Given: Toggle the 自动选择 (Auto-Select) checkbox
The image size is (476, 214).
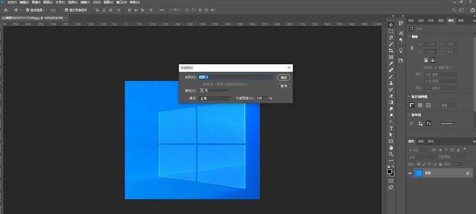Looking at the screenshot, I should [x=28, y=10].
